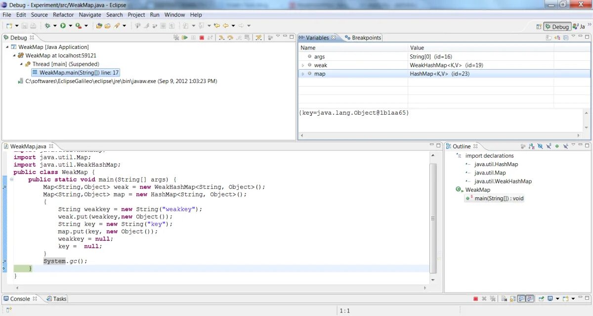
Task: Switch to the Breakpoints tab
Action: (x=363, y=38)
